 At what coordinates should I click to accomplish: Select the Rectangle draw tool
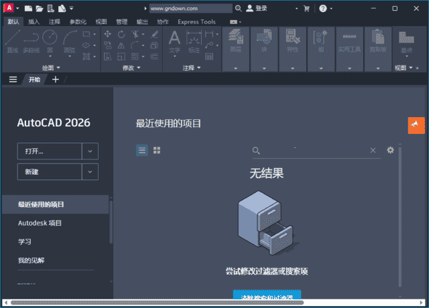(86, 34)
